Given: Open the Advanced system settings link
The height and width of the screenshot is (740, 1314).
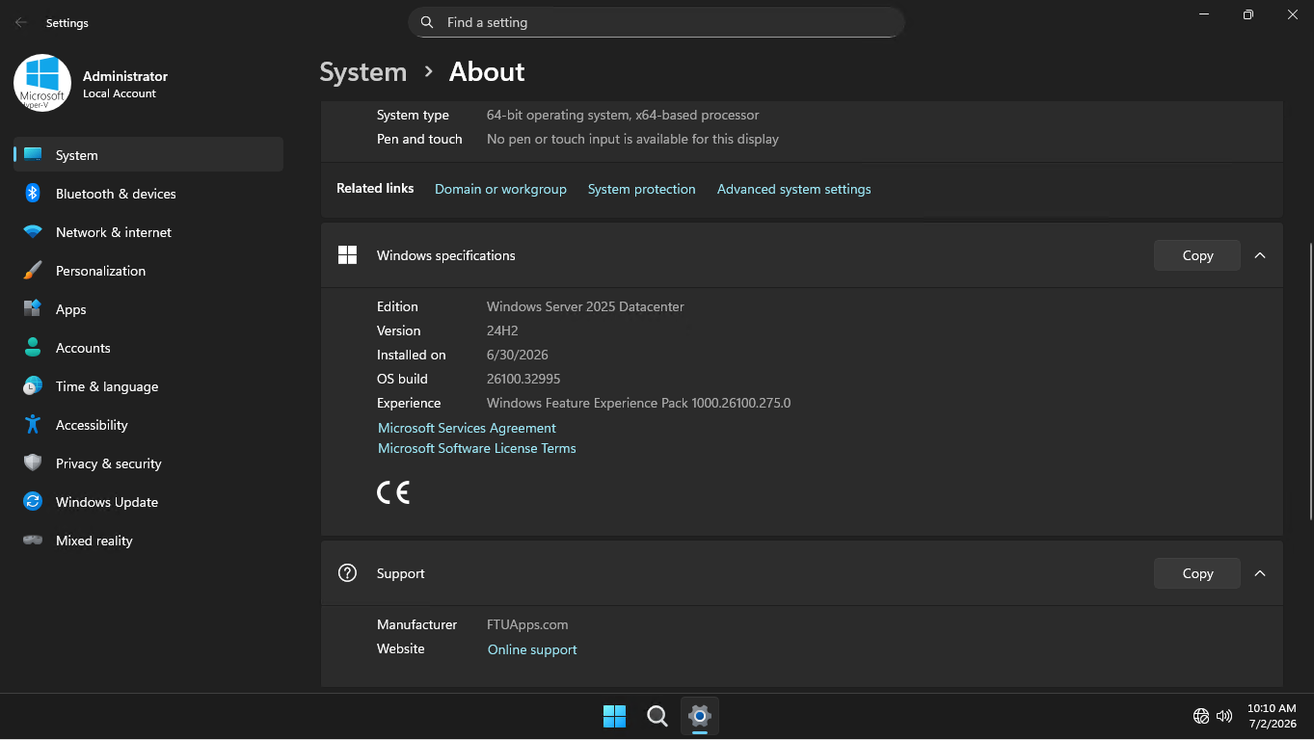Looking at the screenshot, I should click(x=793, y=189).
